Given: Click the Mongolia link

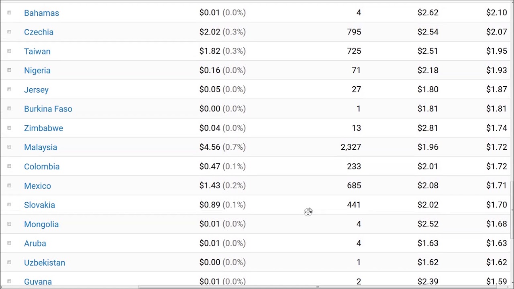Looking at the screenshot, I should click(x=41, y=224).
